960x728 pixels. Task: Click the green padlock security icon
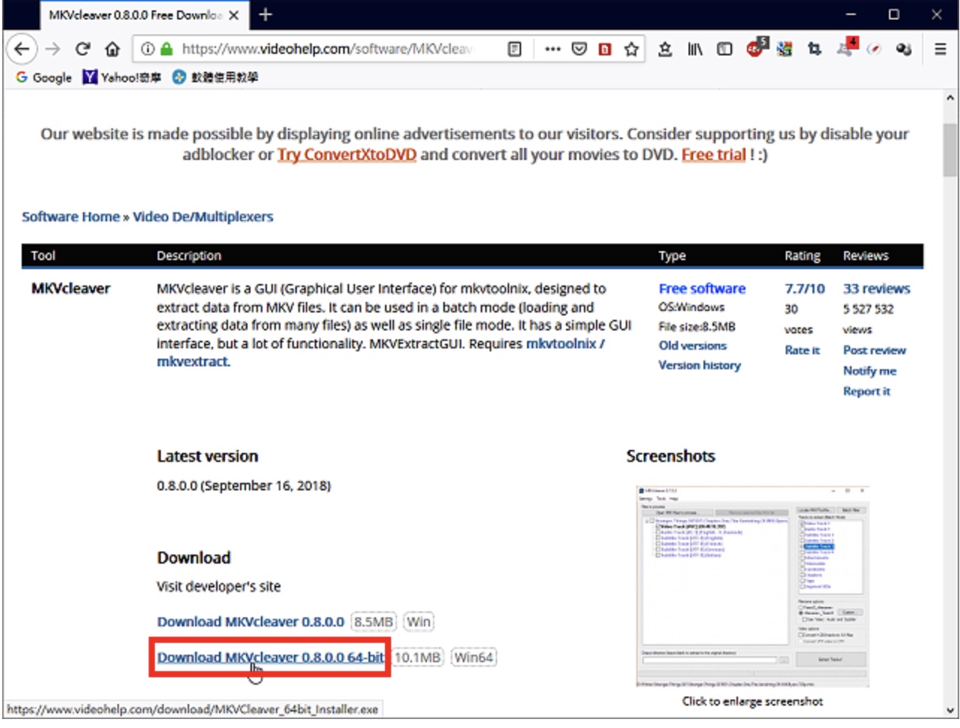[x=167, y=49]
